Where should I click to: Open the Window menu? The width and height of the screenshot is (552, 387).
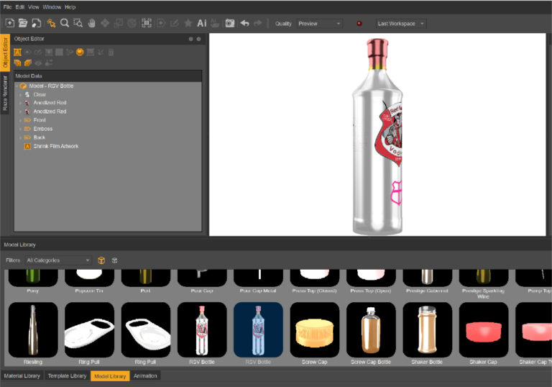pos(52,6)
